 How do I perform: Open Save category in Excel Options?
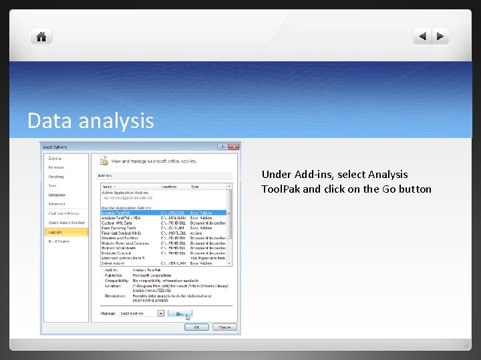53,186
